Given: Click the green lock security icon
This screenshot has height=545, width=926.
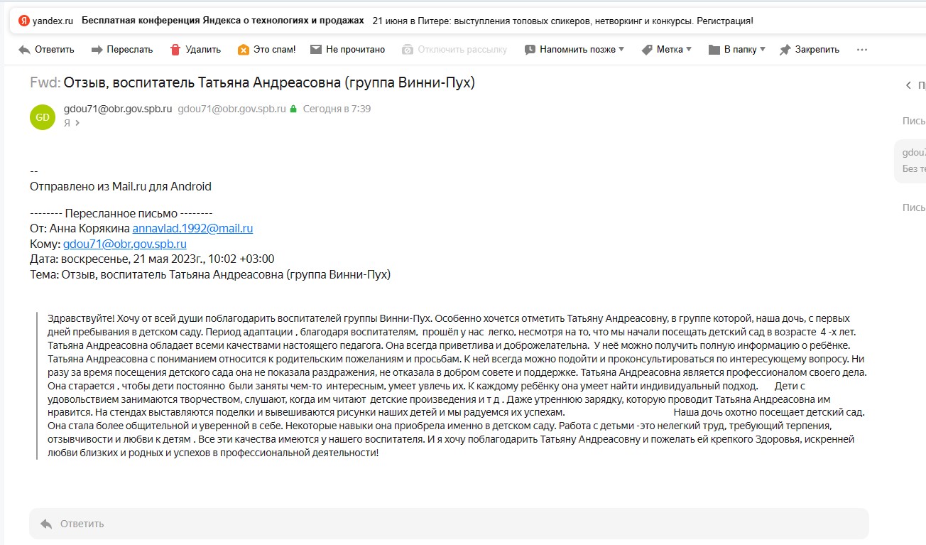Looking at the screenshot, I should pyautogui.click(x=293, y=109).
